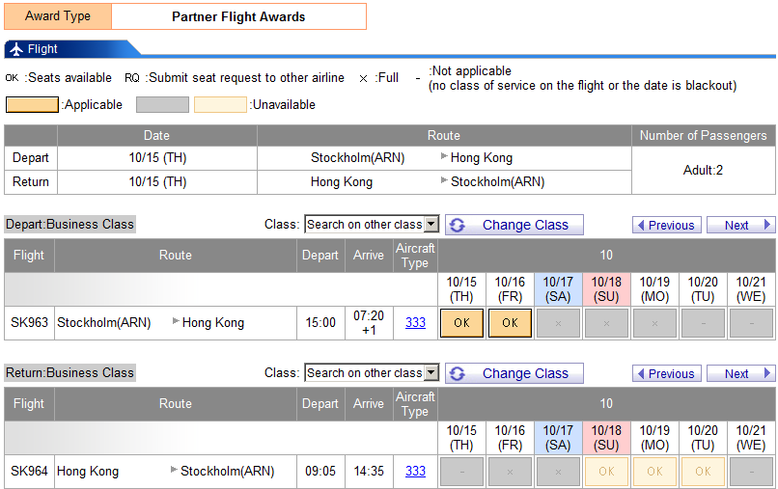Select OK seat for SK964 on 10/18

coord(606,472)
